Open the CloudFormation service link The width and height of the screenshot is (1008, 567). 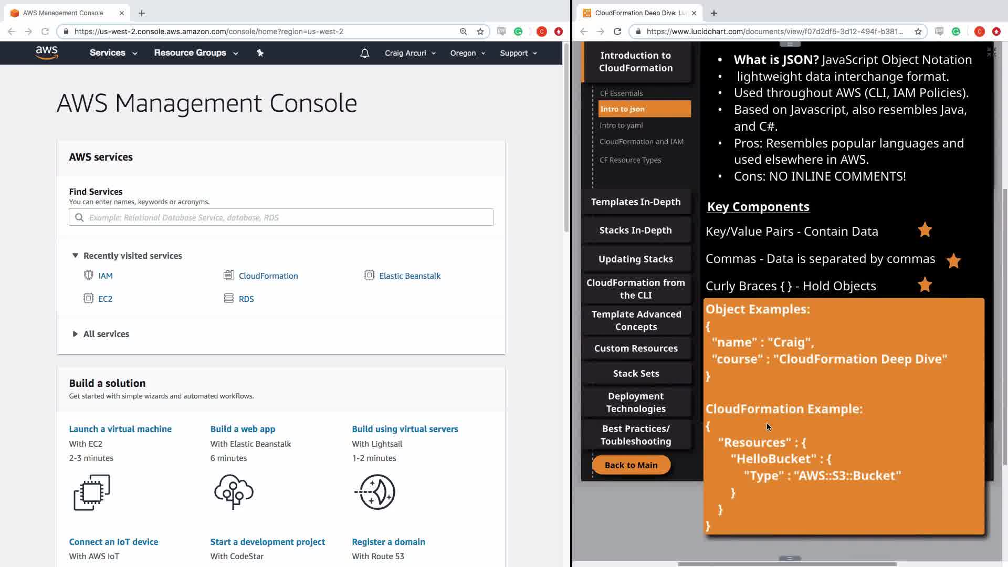[268, 276]
